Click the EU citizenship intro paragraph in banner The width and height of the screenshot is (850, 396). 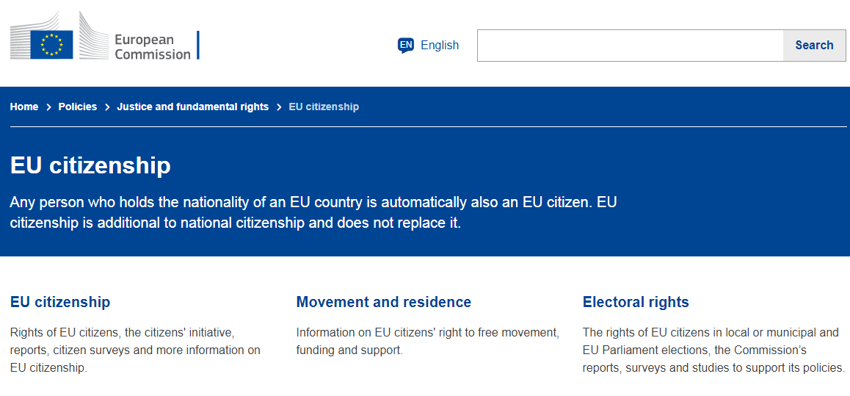click(x=313, y=212)
